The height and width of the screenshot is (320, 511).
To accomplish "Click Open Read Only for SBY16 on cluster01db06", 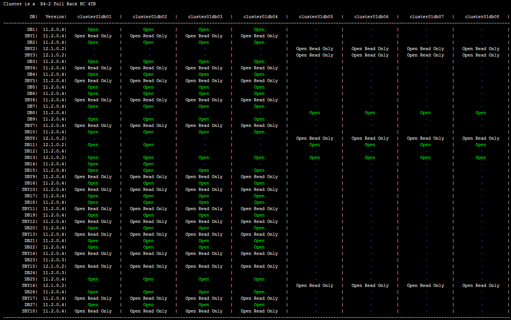I will point(370,285).
